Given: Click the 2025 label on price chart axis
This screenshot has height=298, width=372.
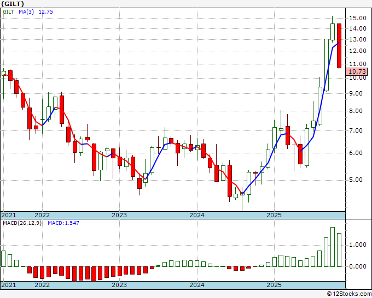Looking at the screenshot, I should (274, 215).
